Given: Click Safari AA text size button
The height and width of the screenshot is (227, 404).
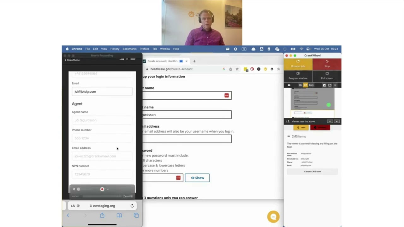Looking at the screenshot, I should [73, 206].
